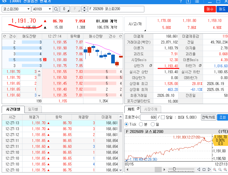Image resolution: width=228 pixels, height=175 pixels.
Task: Zoom in the chart with the plus magnifier
Action: (x=215, y=169)
